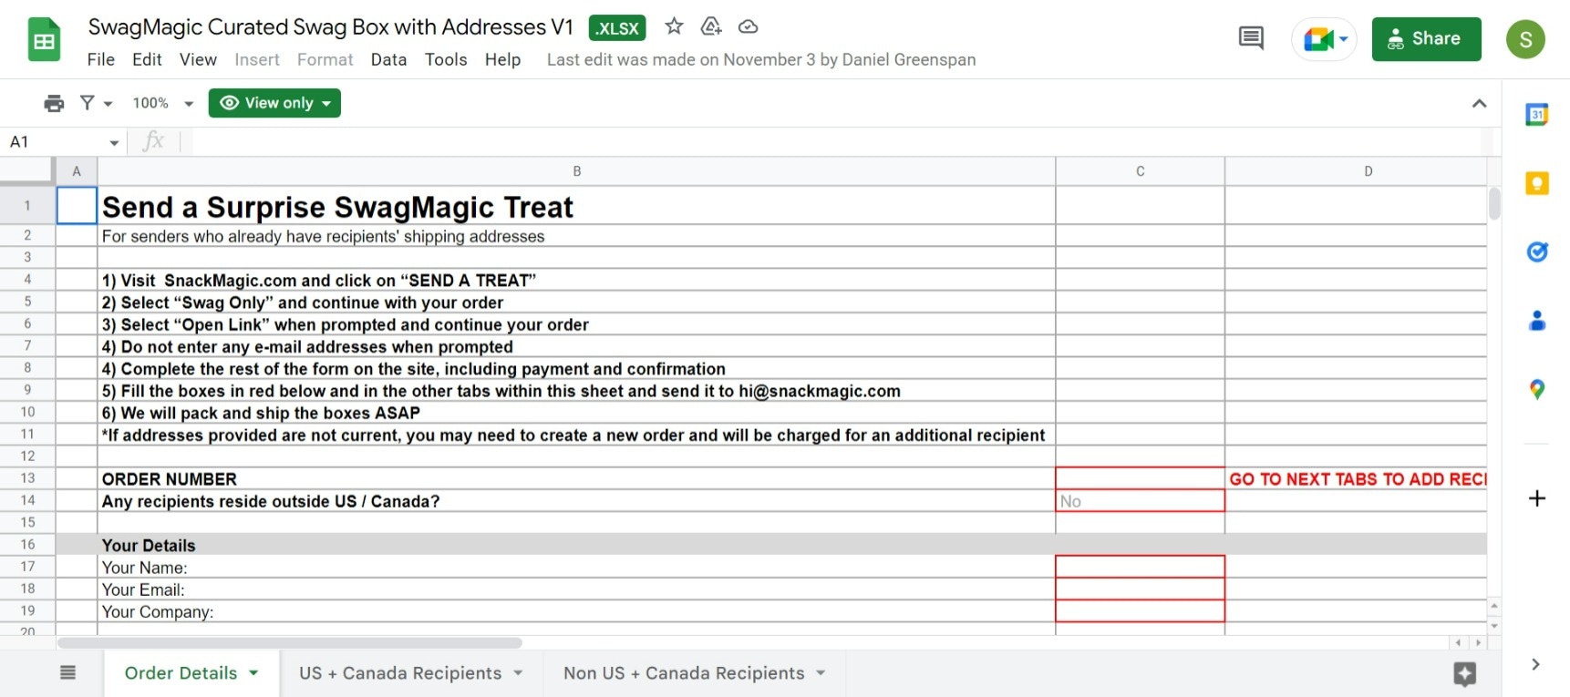Click the .XLSX file format badge
1570x697 pixels.
[x=617, y=28]
